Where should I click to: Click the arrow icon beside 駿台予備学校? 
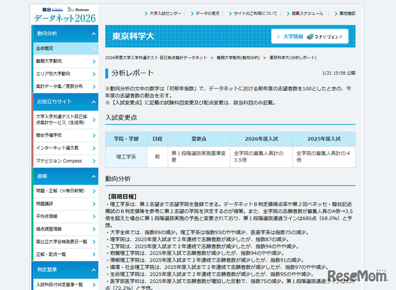tap(94, 135)
